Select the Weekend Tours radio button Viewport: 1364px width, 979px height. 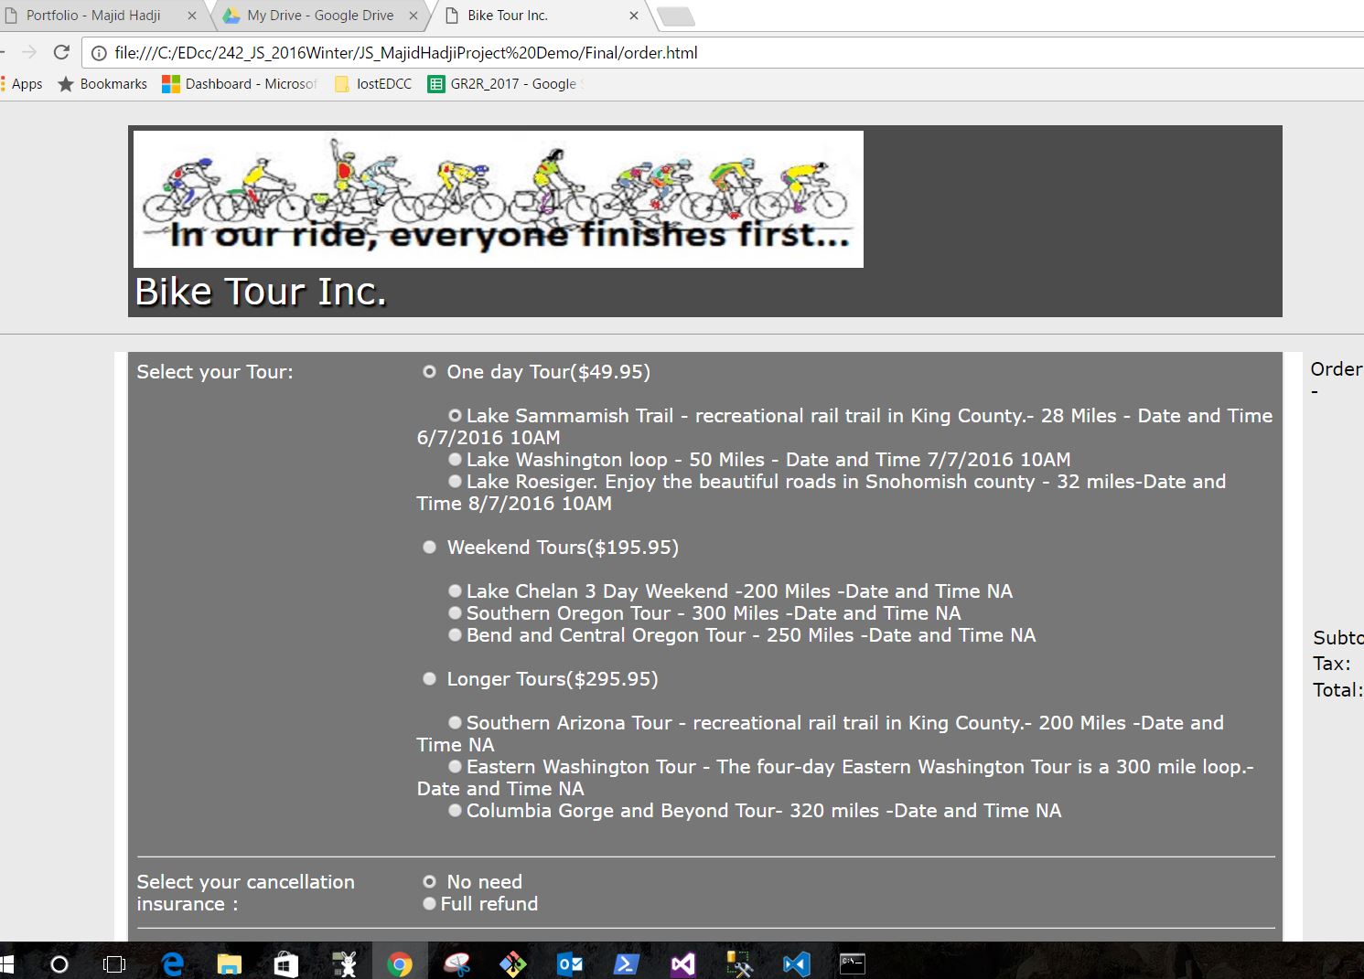(x=429, y=548)
